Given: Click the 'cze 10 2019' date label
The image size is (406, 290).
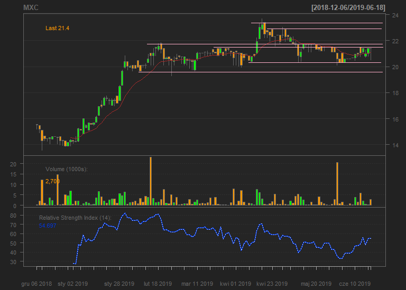Looking at the screenshot, I should point(355,284).
